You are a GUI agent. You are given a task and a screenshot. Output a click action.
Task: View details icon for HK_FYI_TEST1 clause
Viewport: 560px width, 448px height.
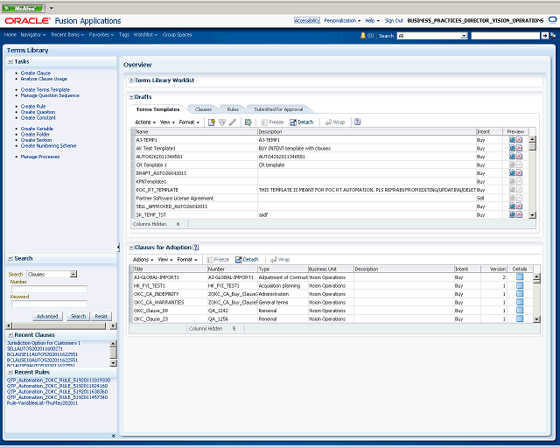520,285
